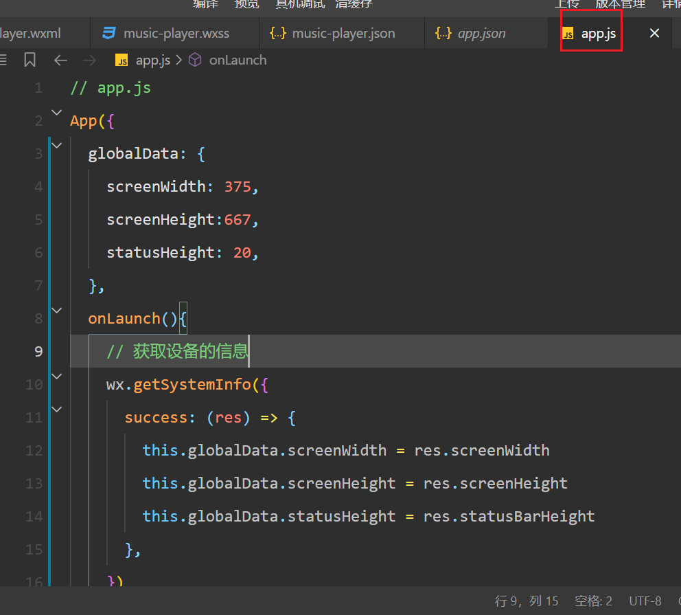Switch to the app.json tab

pyautogui.click(x=481, y=33)
